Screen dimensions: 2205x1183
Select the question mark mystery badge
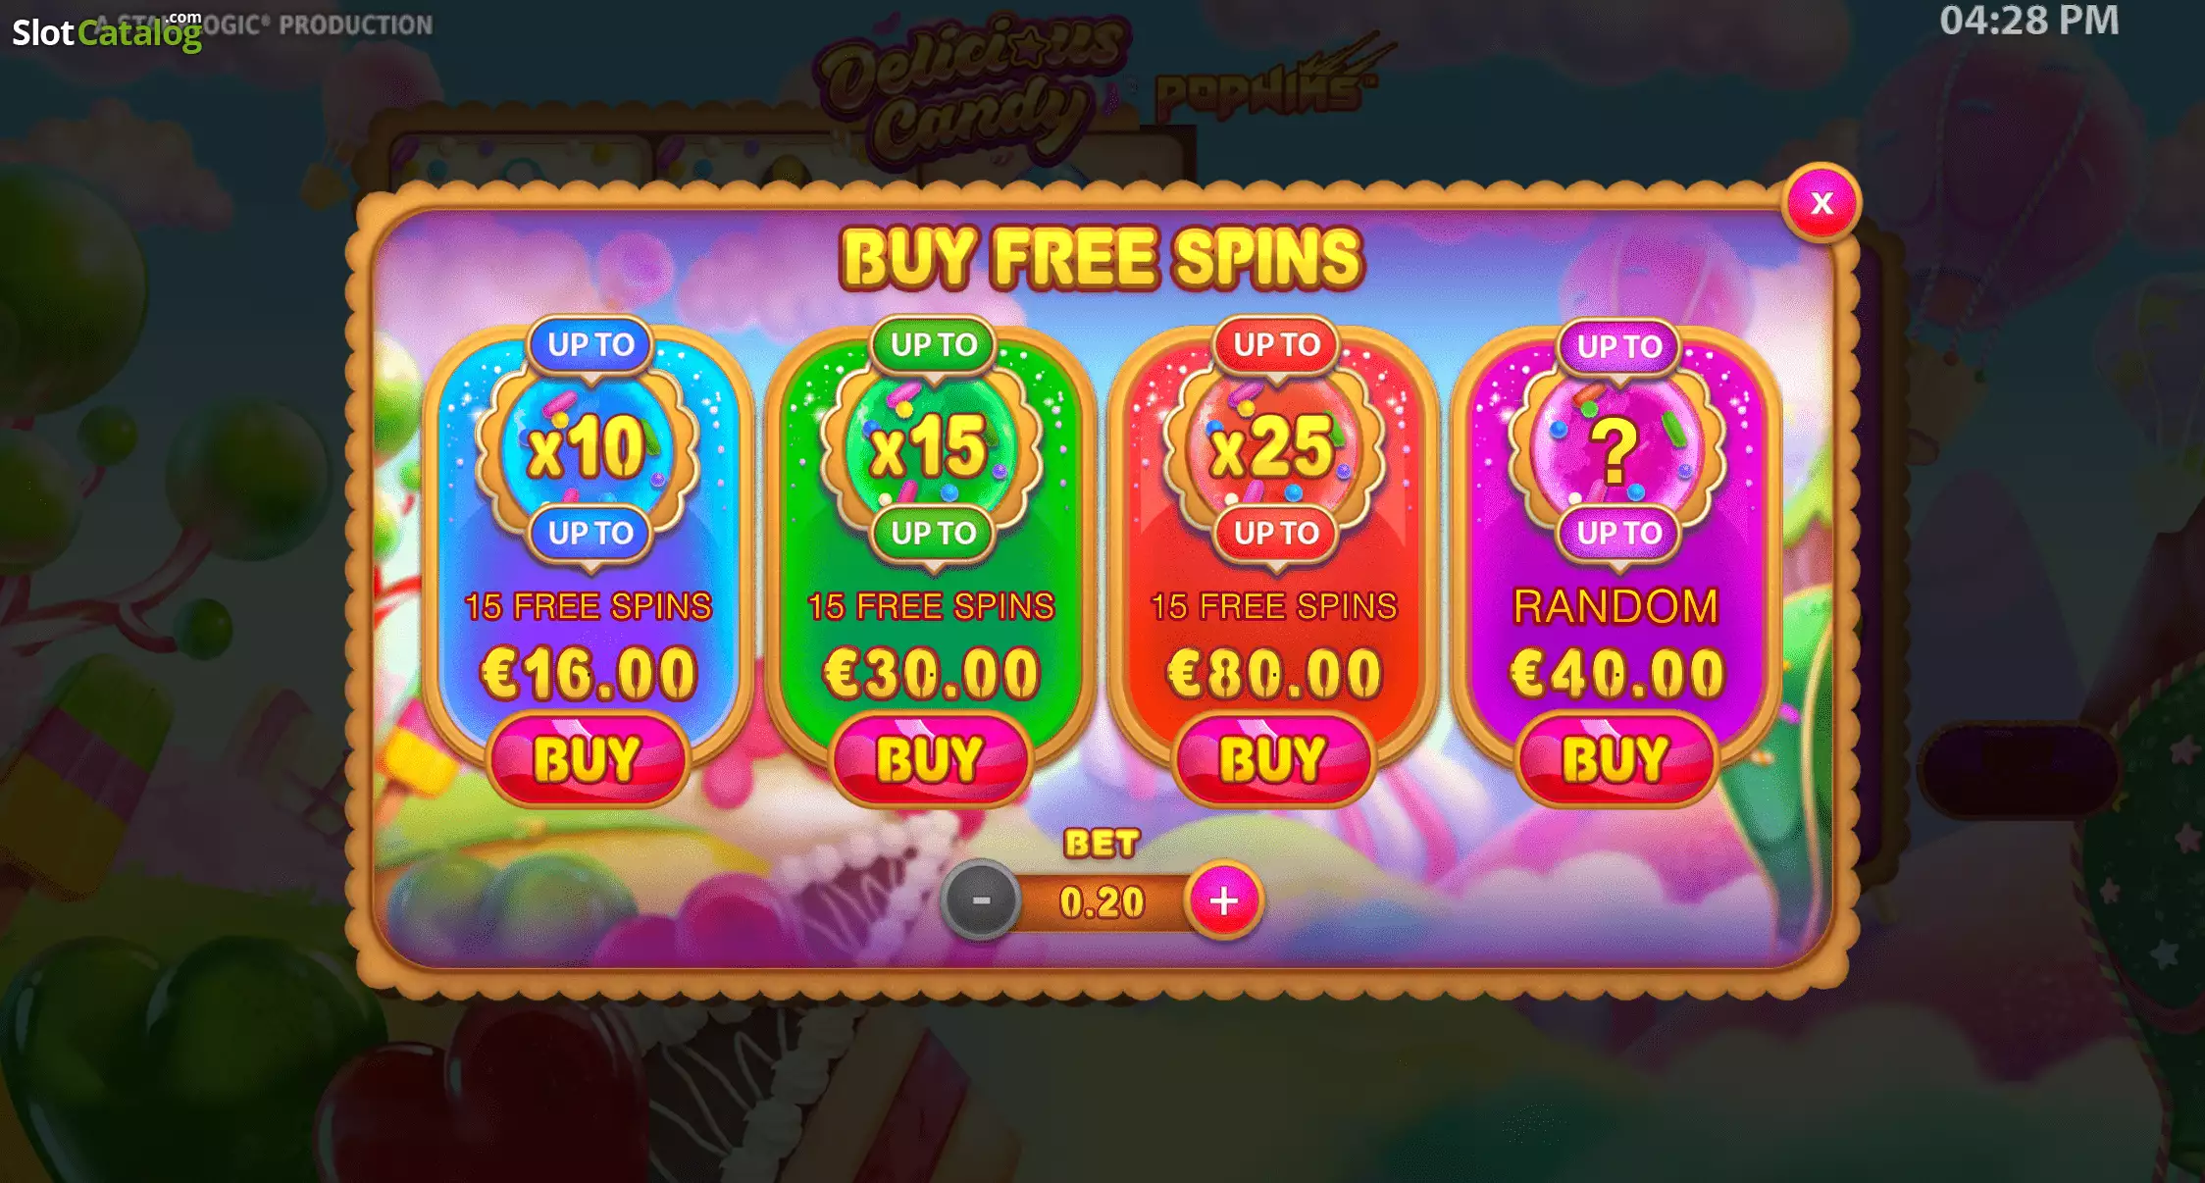coord(1615,447)
